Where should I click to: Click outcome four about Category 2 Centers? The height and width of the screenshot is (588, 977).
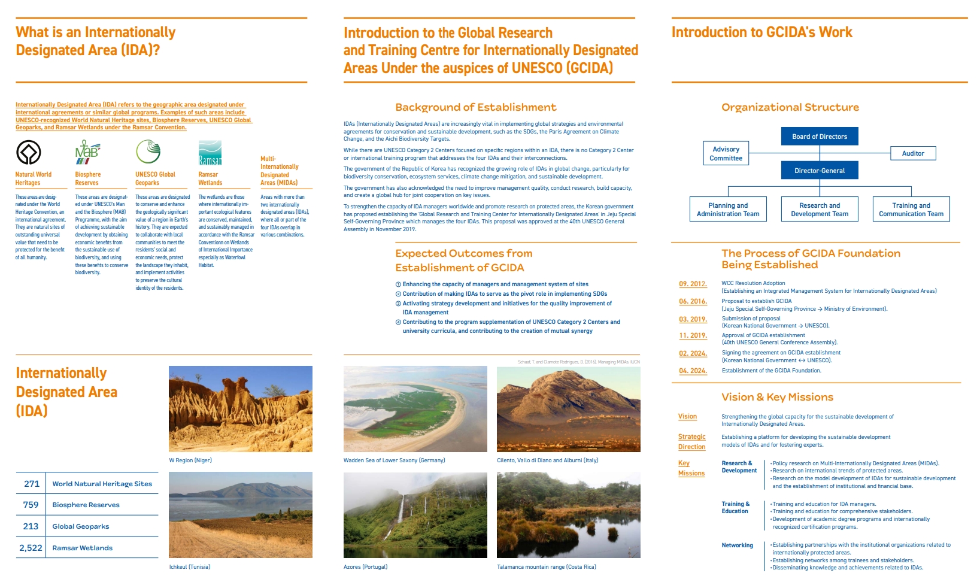pyautogui.click(x=508, y=326)
